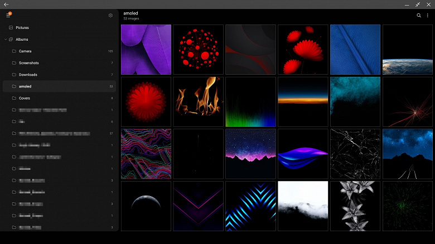Image resolution: width=435 pixels, height=244 pixels.
Task: Open the purple feather wallpaper thumbnail
Action: click(146, 50)
